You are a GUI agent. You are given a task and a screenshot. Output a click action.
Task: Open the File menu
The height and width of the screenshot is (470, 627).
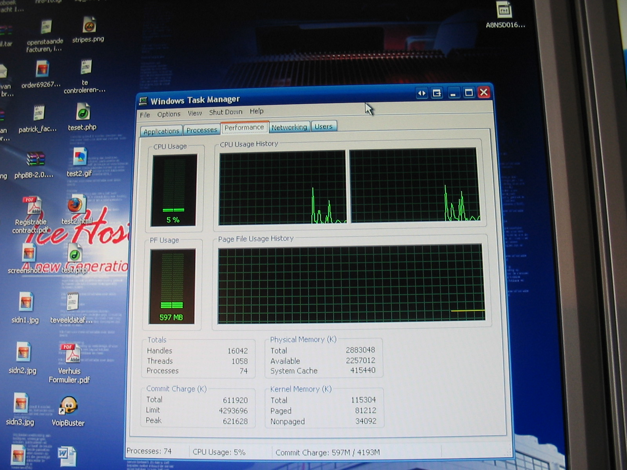tap(145, 115)
